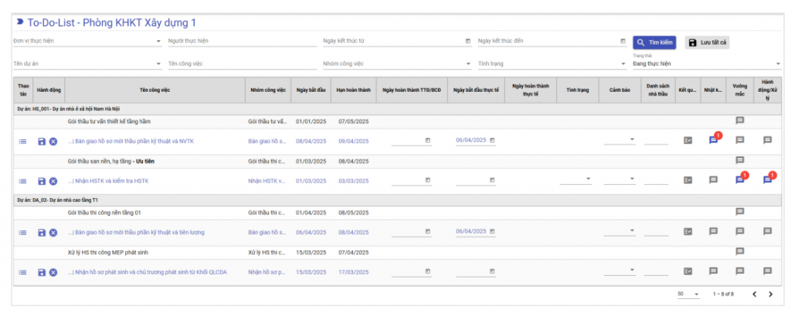Click the Lưu tất cả button
791x316 pixels.
pyautogui.click(x=707, y=42)
